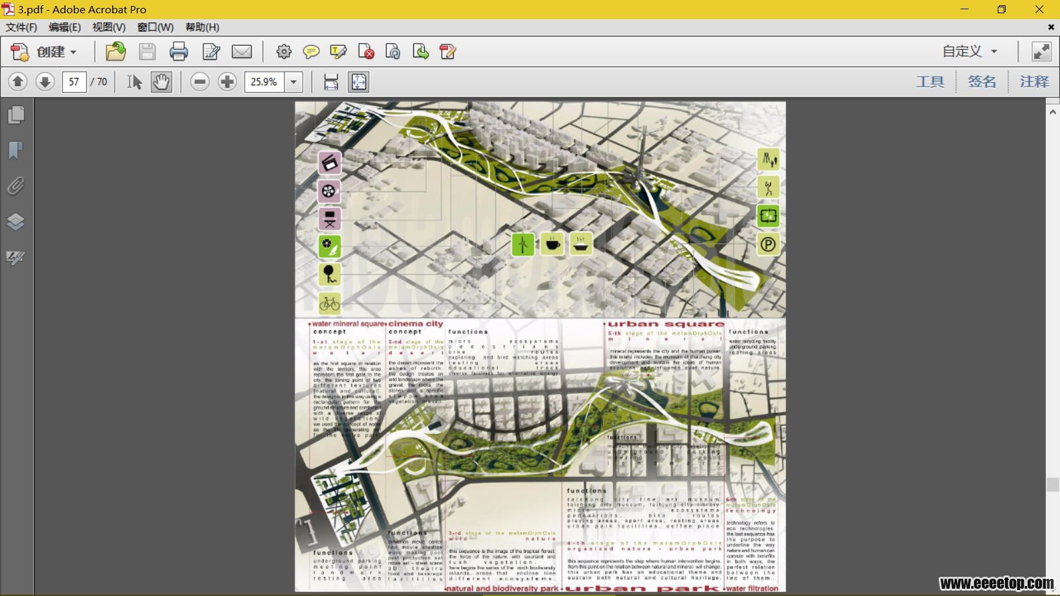Viewport: 1060px width, 596px height.
Task: Open preferences gear icon
Action: point(284,52)
